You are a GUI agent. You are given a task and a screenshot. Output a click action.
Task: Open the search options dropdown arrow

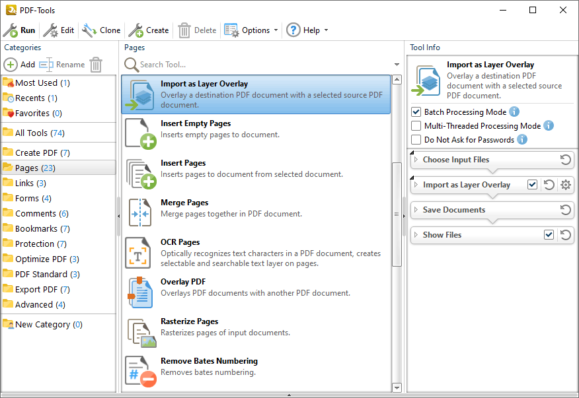[x=397, y=65]
